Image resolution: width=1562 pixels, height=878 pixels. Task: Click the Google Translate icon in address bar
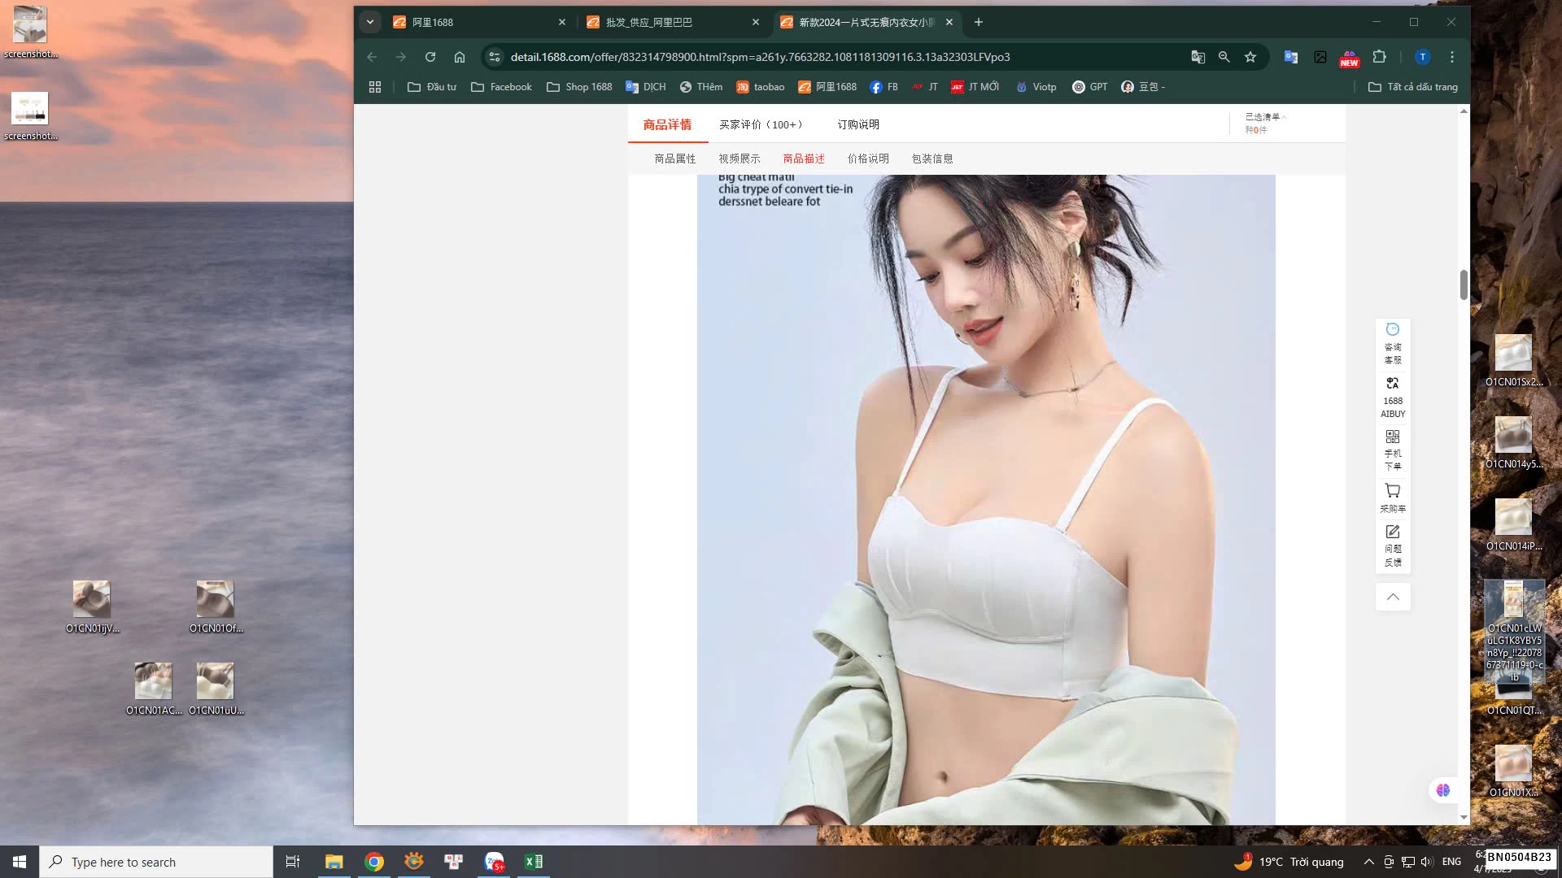tap(1197, 57)
